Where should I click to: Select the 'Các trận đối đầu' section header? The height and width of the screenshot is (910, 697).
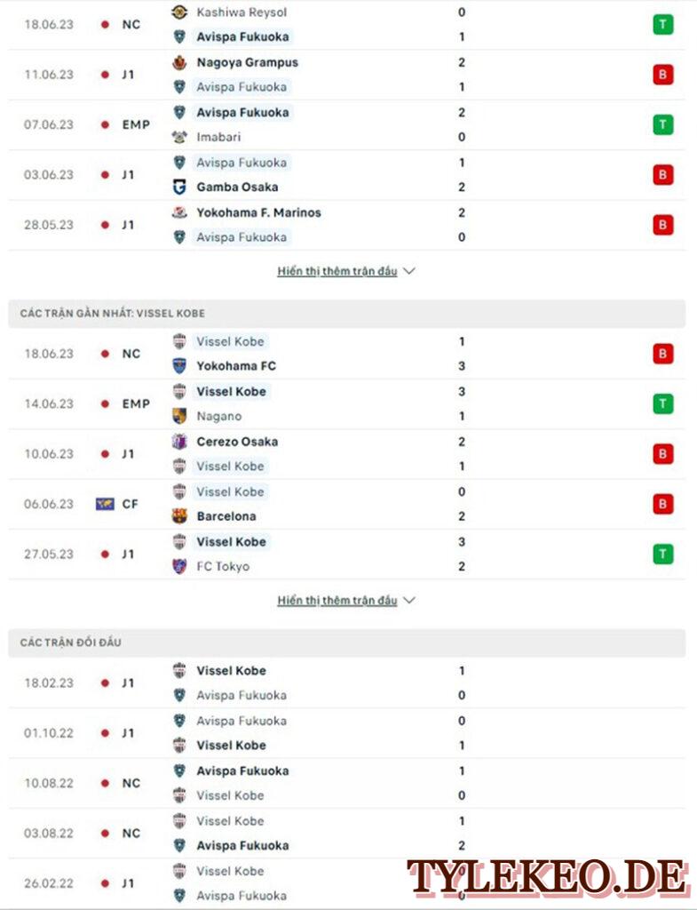tap(347, 643)
